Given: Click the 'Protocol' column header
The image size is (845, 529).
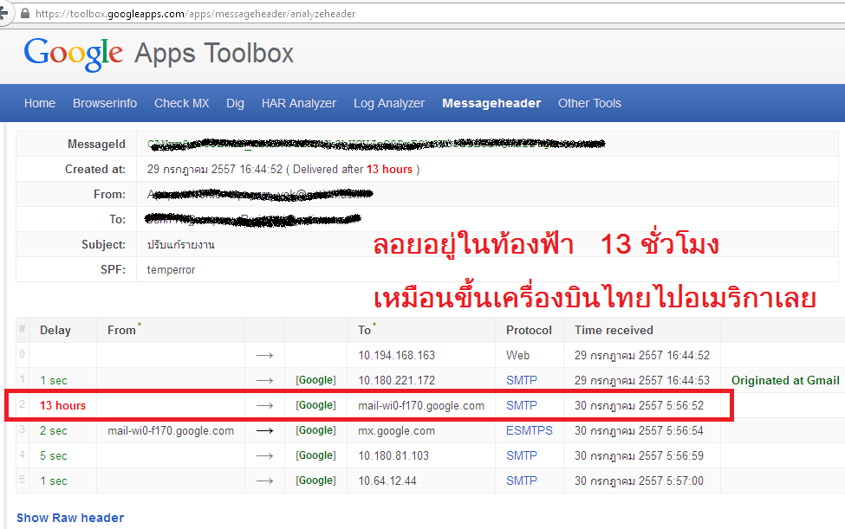Looking at the screenshot, I should 529,331.
